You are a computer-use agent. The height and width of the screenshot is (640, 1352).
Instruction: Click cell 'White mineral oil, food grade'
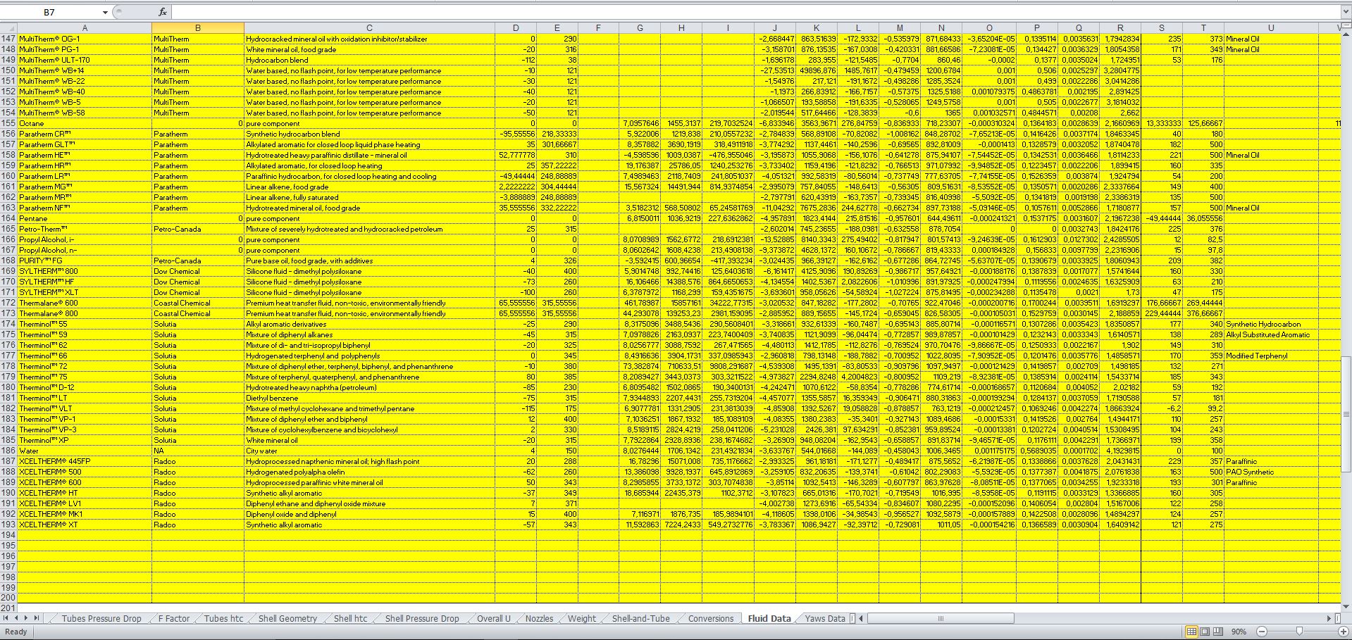click(369, 49)
